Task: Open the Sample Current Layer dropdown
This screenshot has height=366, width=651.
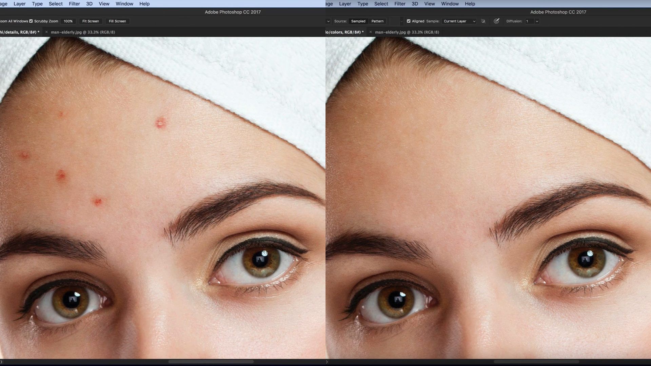Action: pyautogui.click(x=459, y=21)
